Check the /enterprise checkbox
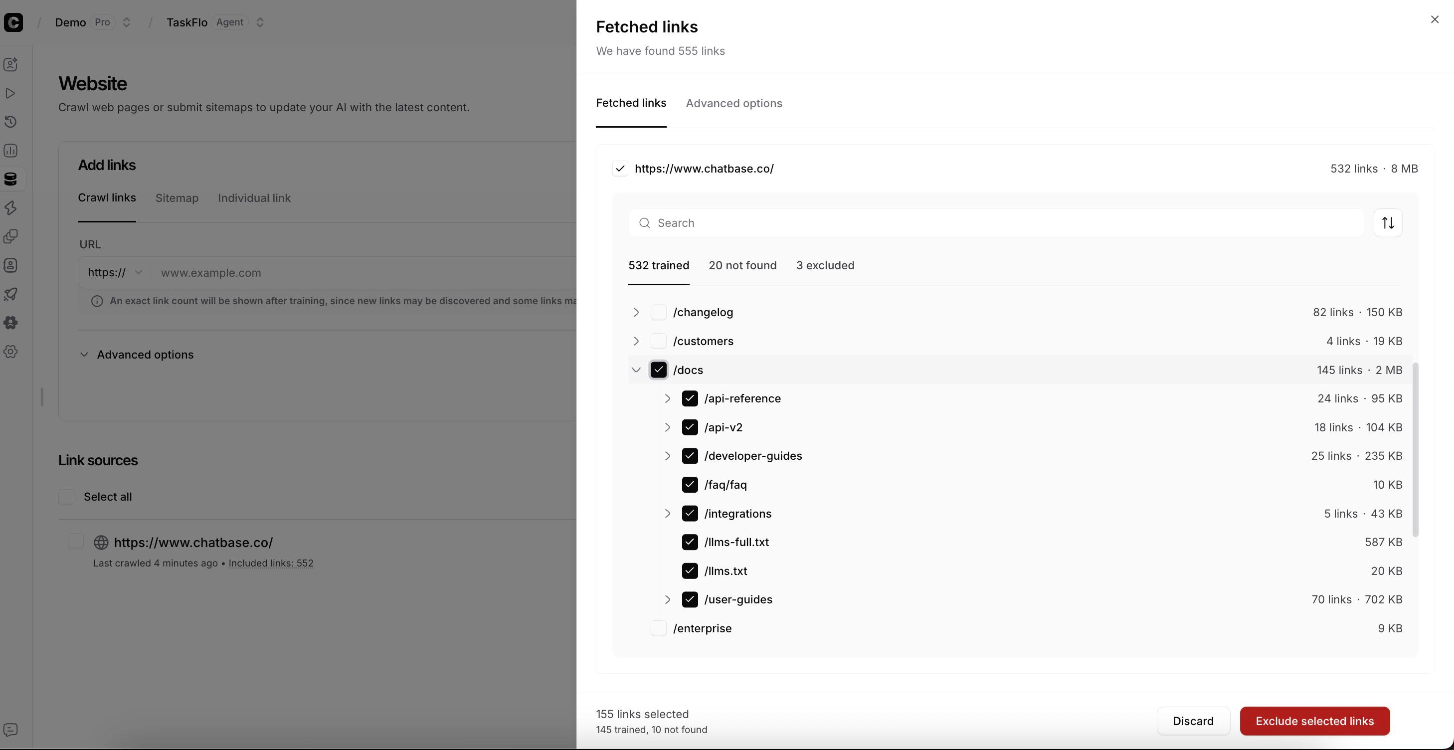This screenshot has height=750, width=1454. 659,628
